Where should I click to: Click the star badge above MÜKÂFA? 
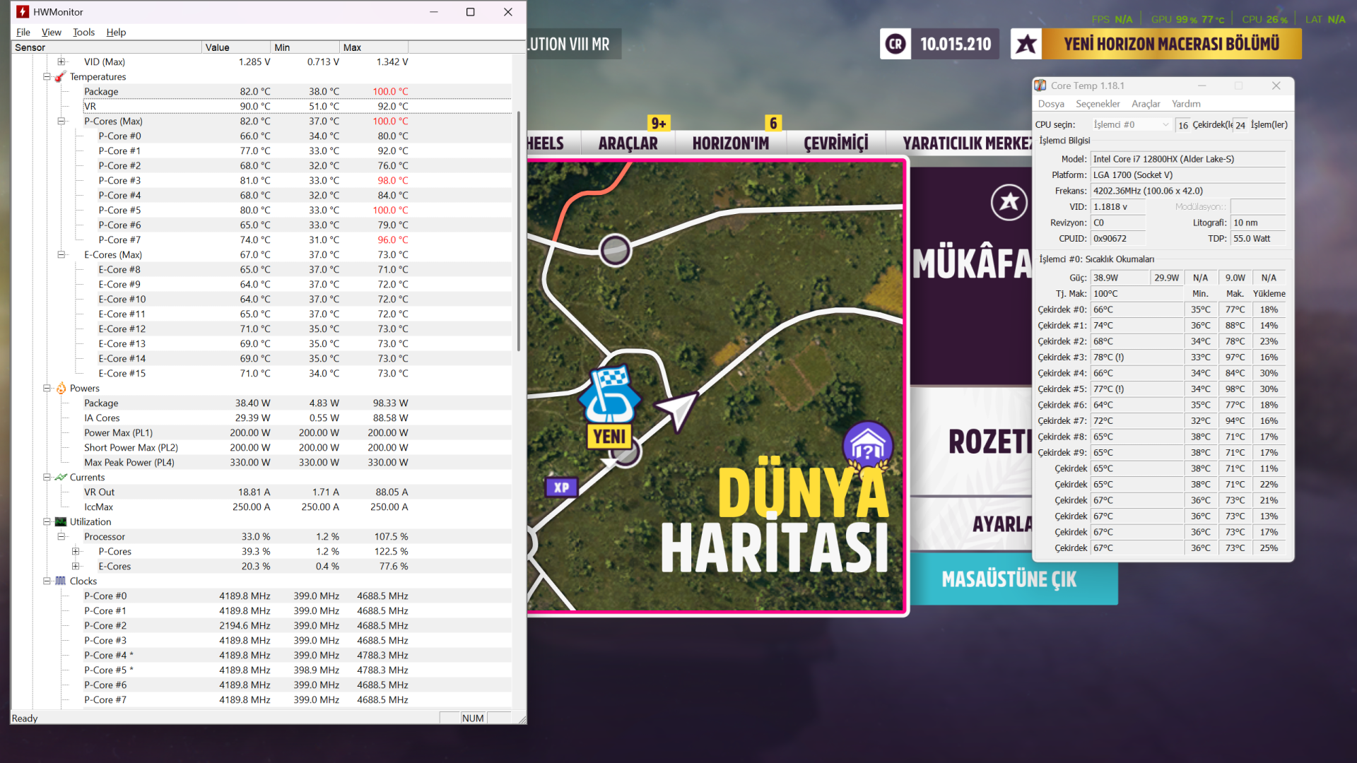coord(1009,202)
